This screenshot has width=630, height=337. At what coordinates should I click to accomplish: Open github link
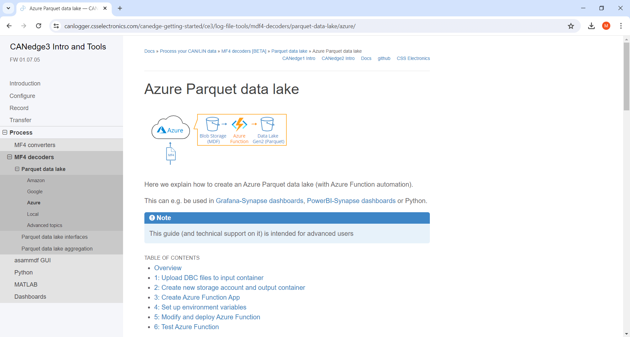[384, 58]
